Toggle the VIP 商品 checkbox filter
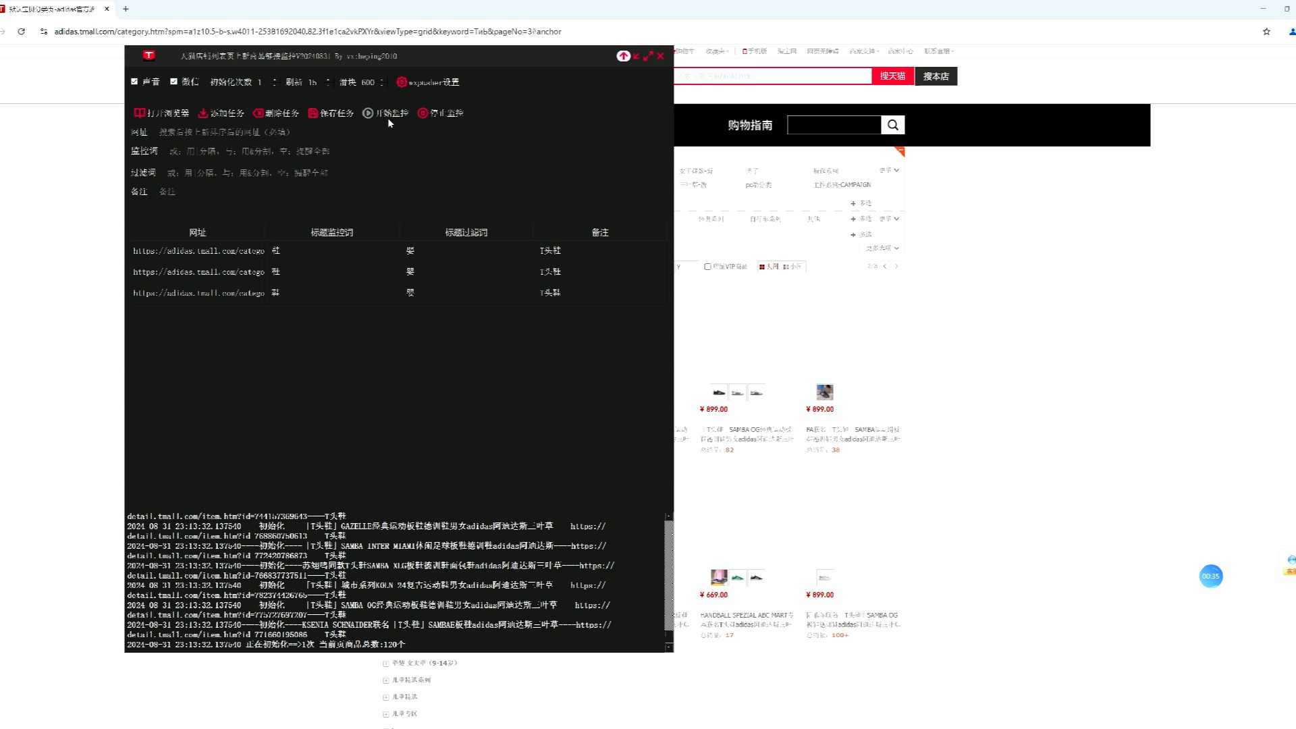 tap(707, 267)
